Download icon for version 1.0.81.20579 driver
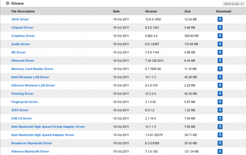Viewport: 246px width, 155px height. 220,135
